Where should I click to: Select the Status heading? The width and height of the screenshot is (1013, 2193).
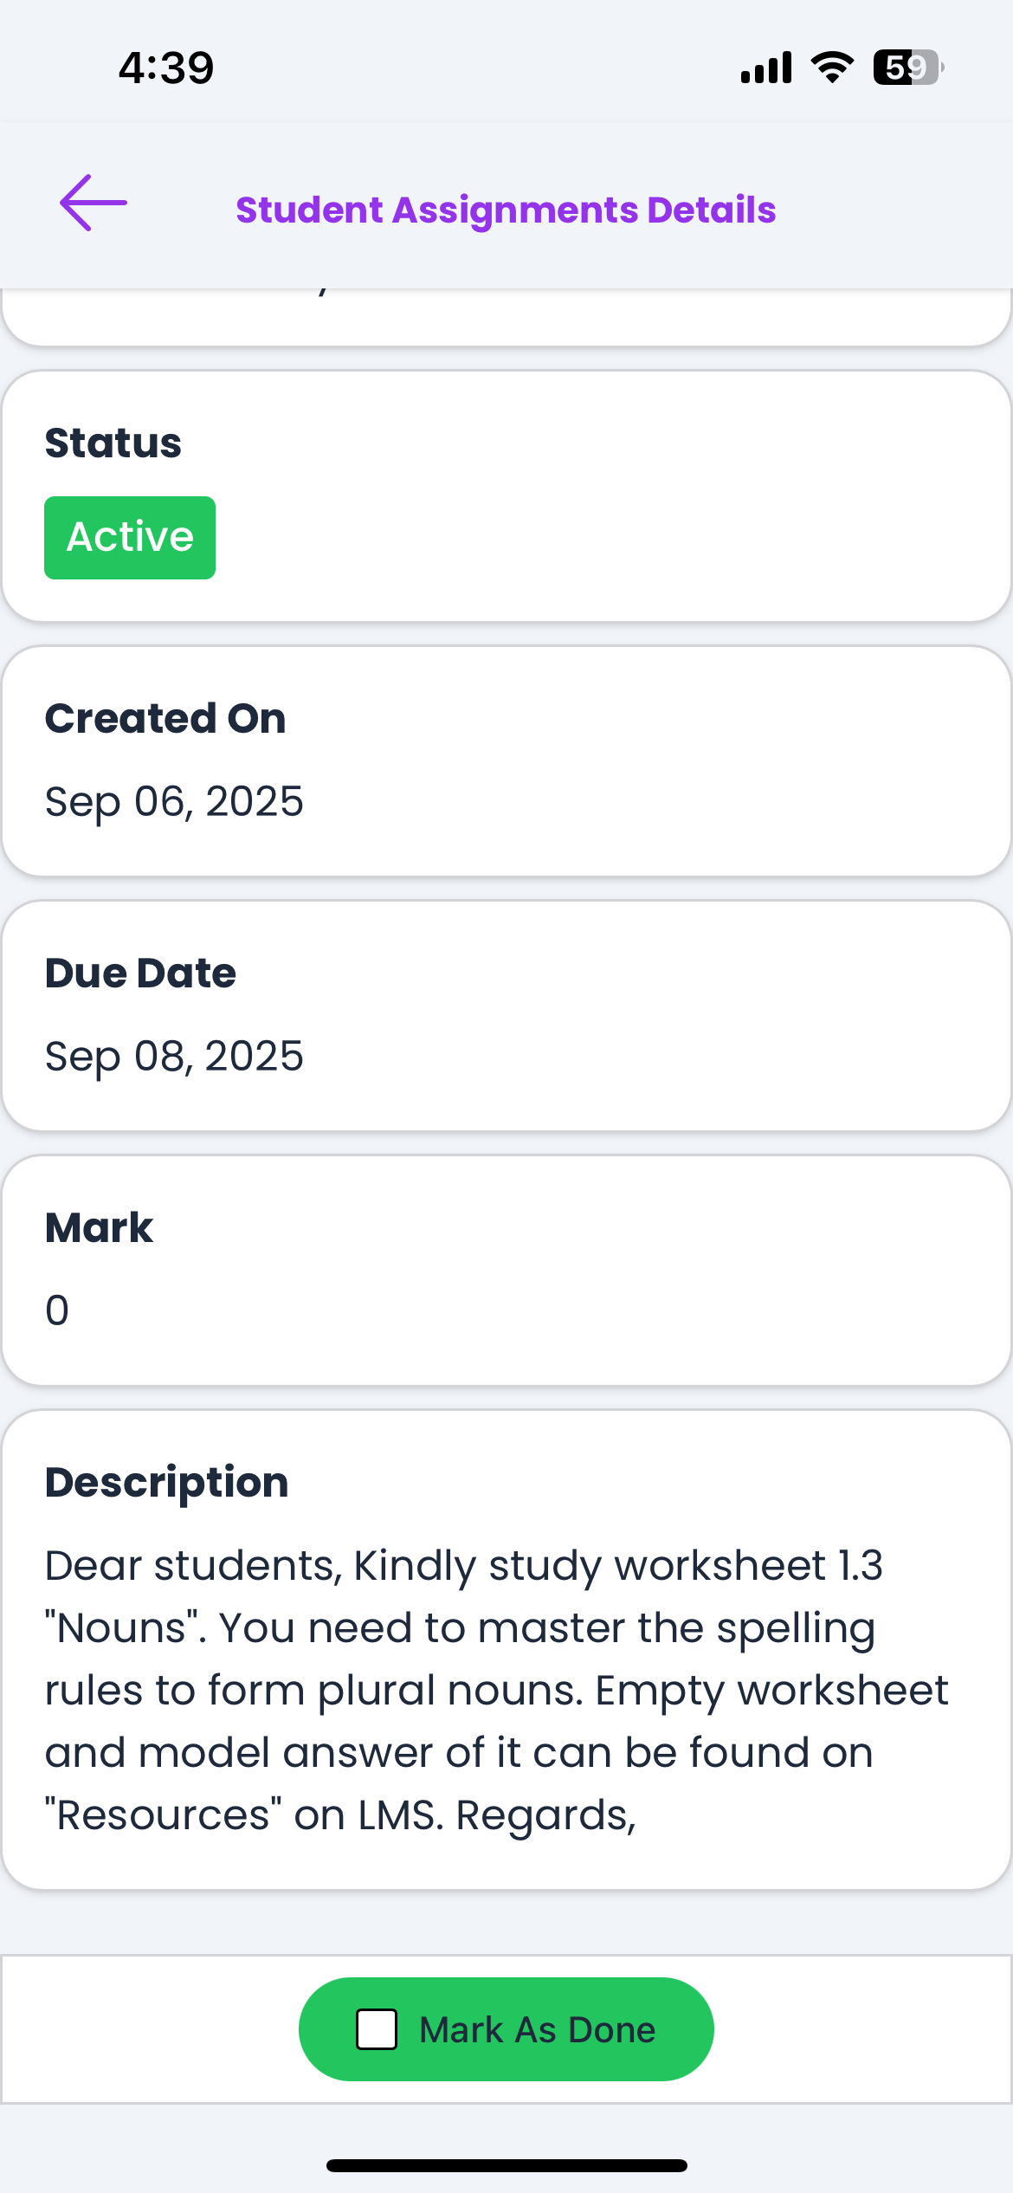pyautogui.click(x=113, y=443)
